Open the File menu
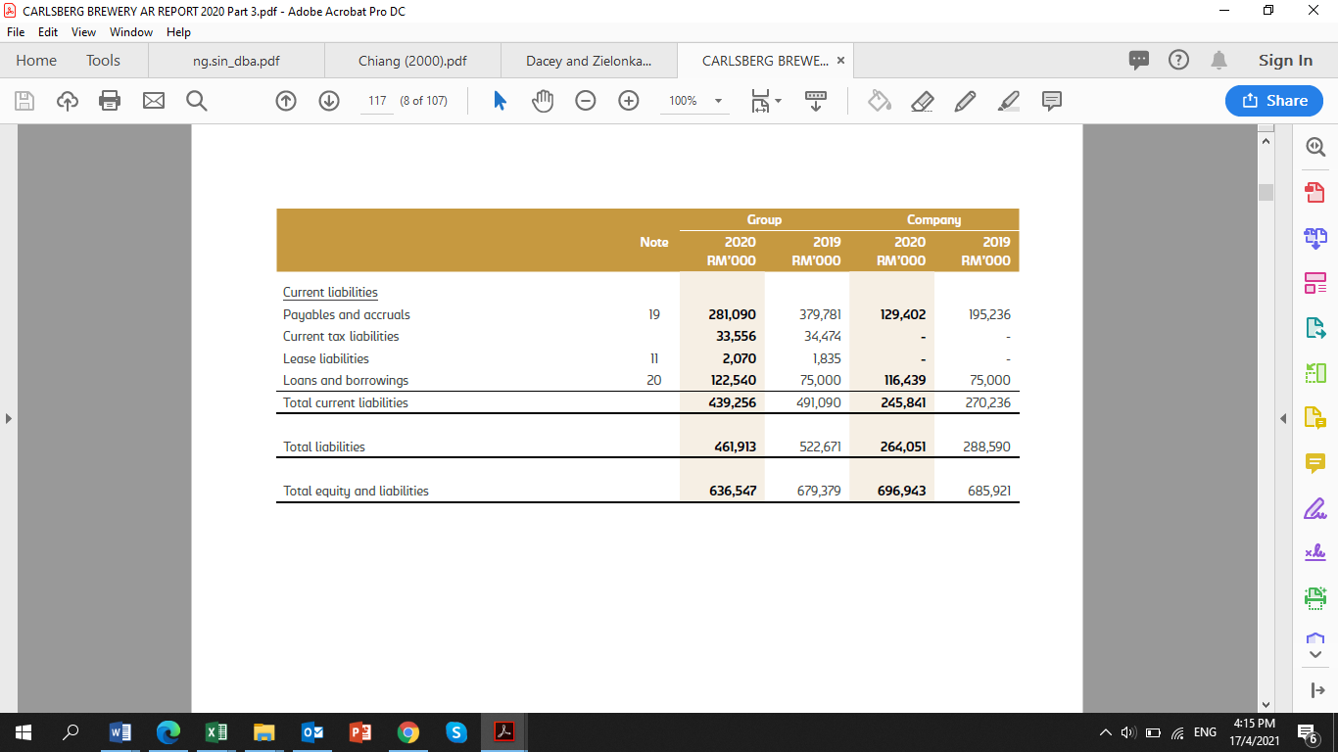 coord(16,32)
